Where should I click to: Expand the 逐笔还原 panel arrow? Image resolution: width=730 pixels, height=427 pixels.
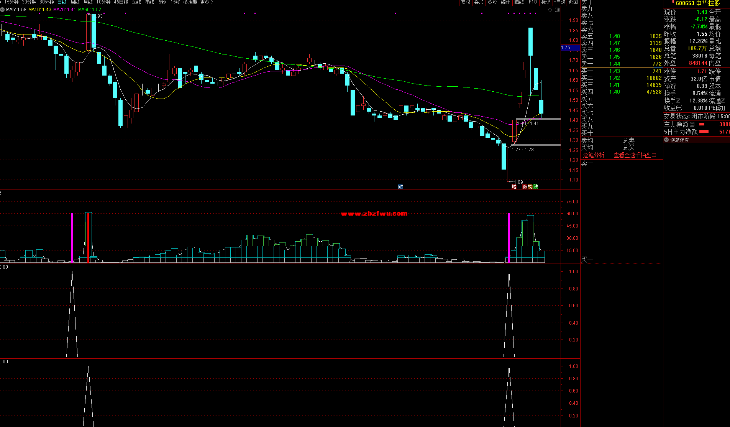tap(666, 140)
